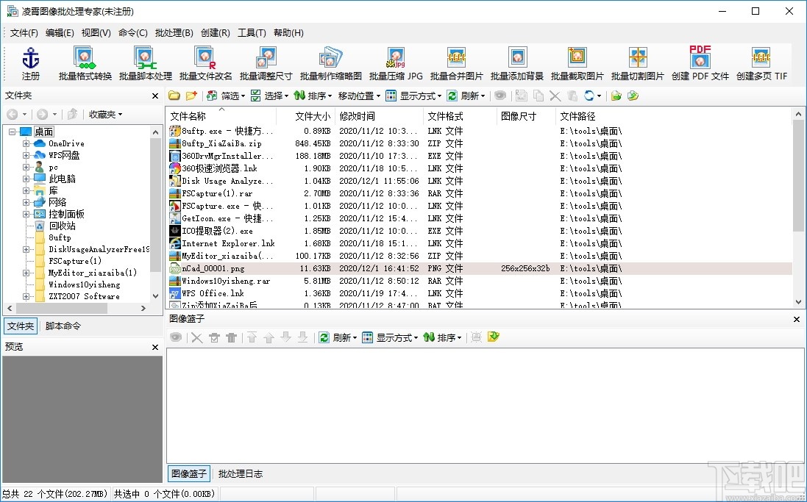Open 批量制作缩略图 tool
Viewport: 807px width, 502px height.
coord(331,64)
